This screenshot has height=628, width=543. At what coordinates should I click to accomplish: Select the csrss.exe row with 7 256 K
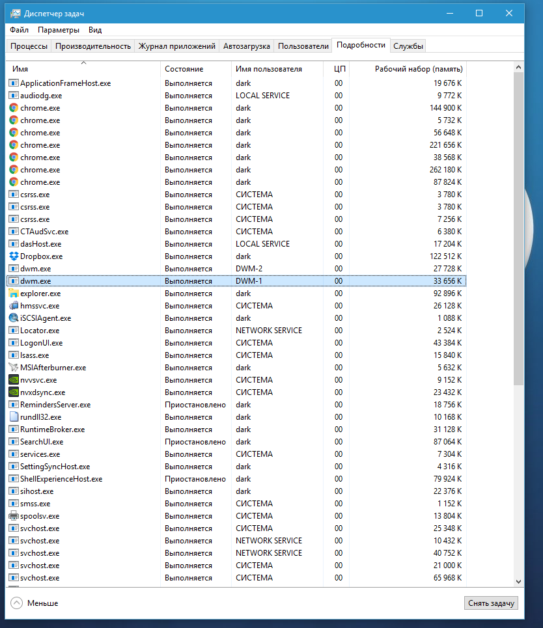pos(236,219)
